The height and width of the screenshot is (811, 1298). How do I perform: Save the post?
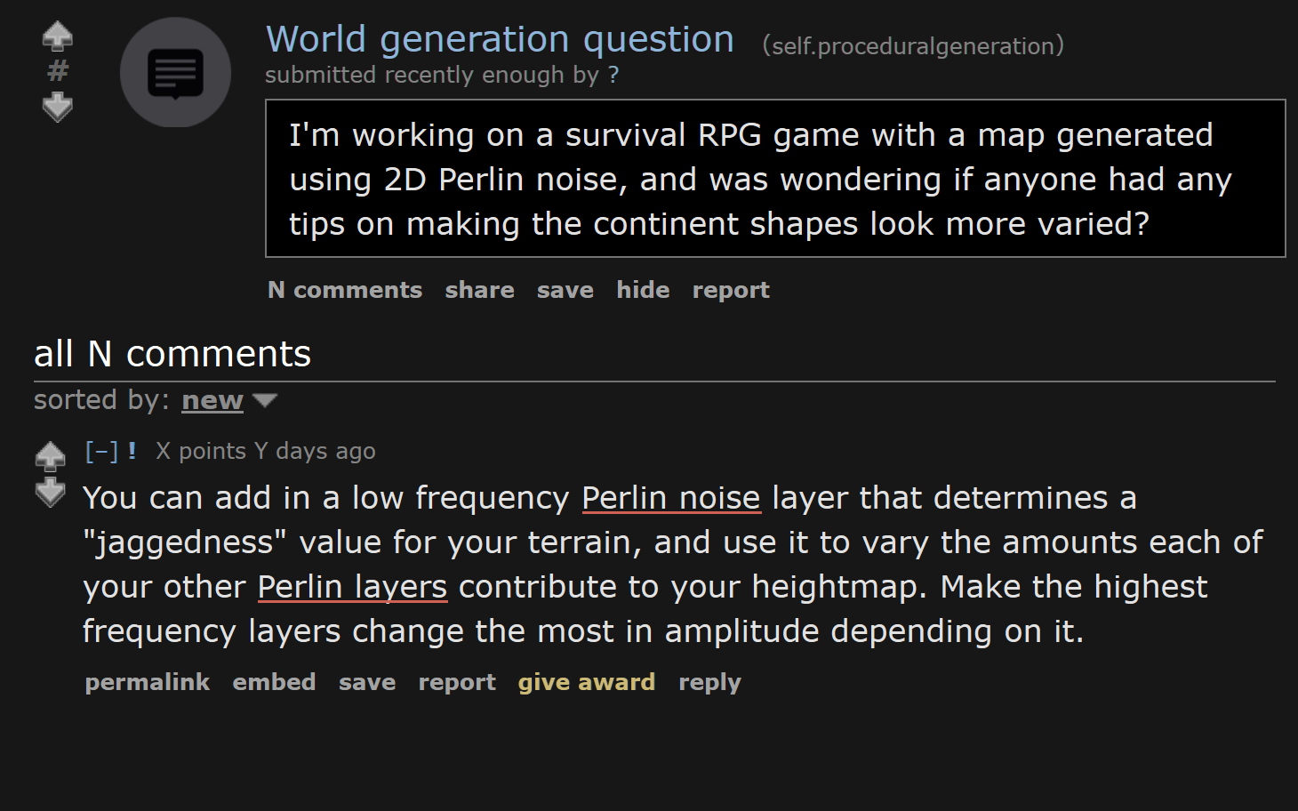(x=565, y=290)
